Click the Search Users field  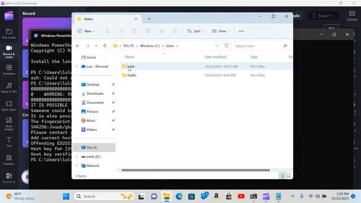(x=262, y=46)
